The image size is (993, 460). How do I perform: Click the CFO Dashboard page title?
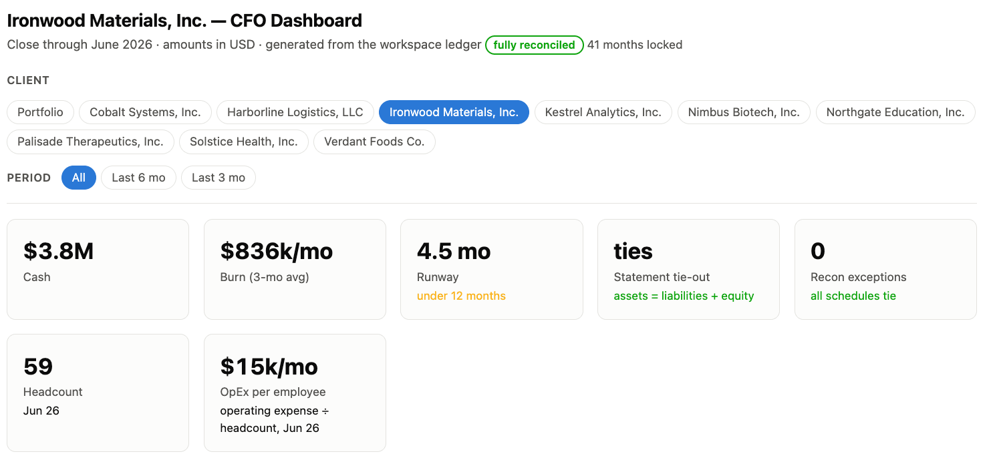(x=184, y=20)
